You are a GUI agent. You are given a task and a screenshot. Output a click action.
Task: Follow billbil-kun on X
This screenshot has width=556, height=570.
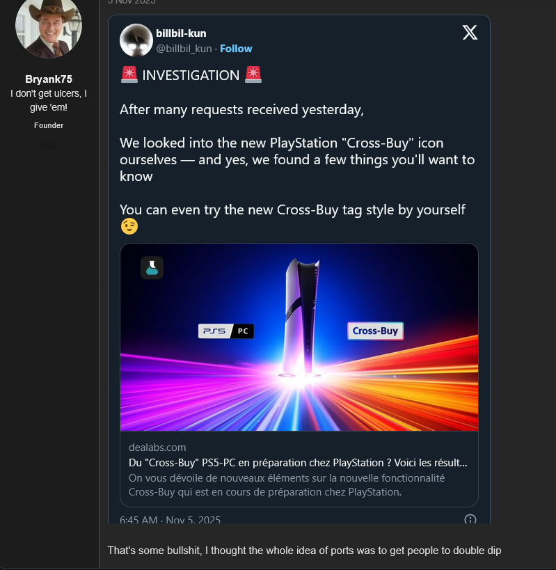click(236, 49)
